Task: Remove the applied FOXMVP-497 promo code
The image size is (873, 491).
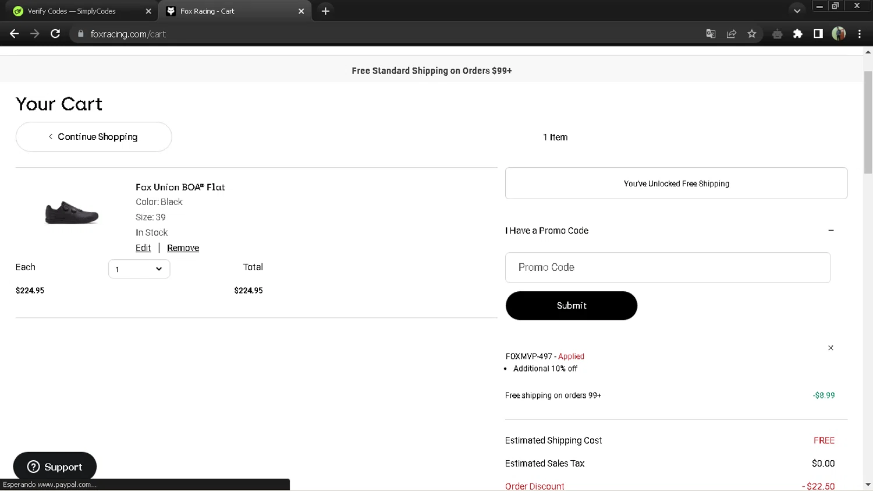Action: point(831,348)
